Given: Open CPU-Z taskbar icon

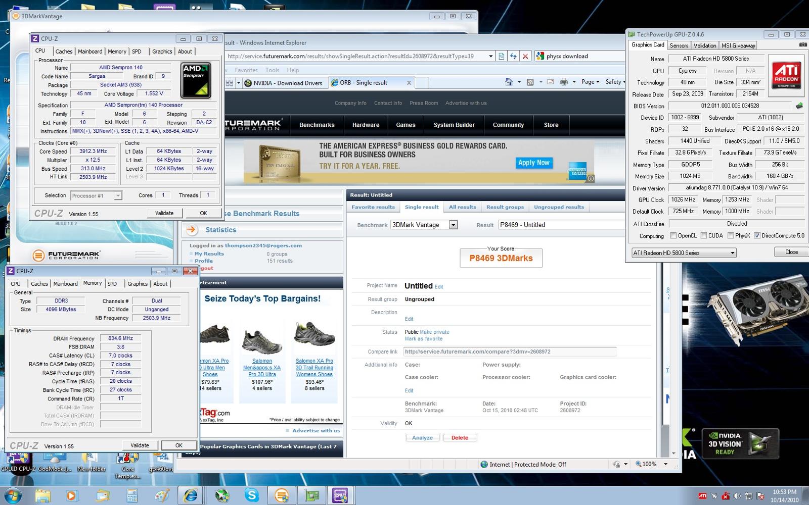Looking at the screenshot, I should click(340, 496).
